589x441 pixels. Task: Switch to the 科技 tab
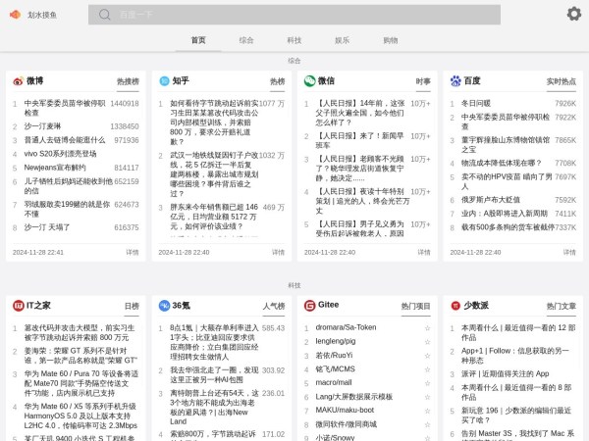pos(294,40)
